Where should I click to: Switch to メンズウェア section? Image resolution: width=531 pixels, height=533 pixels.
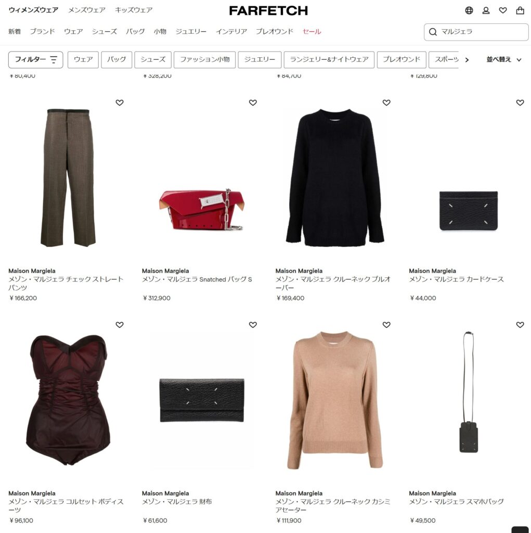[x=87, y=10]
